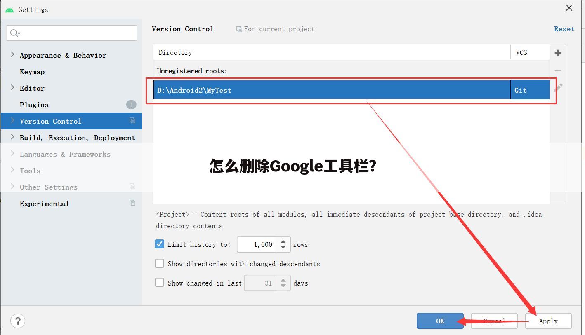The height and width of the screenshot is (335, 585).
Task: Open Keymap settings page
Action: click(x=32, y=72)
